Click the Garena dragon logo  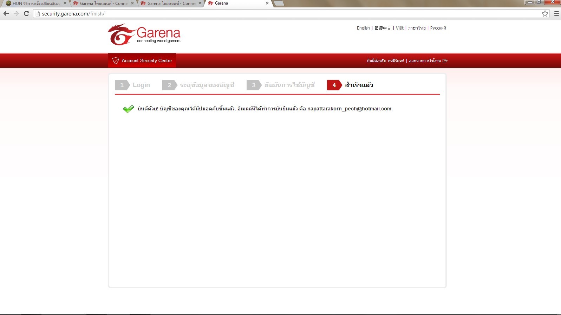coord(121,34)
